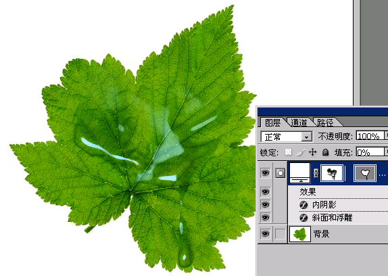Image resolution: width=388 pixels, height=276 pixels.
Task: Click the lock transparent pixels icon
Action: 288,152
